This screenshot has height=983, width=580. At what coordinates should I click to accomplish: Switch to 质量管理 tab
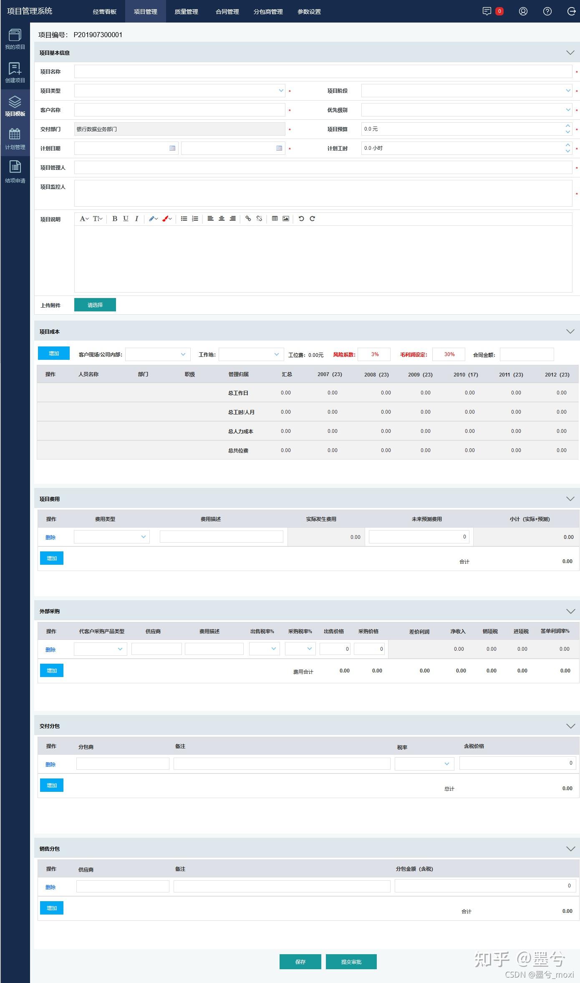187,12
